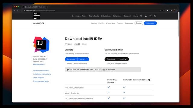Open the Solutions menu
Viewport: 193px width, 108px height.
pos(117,16)
